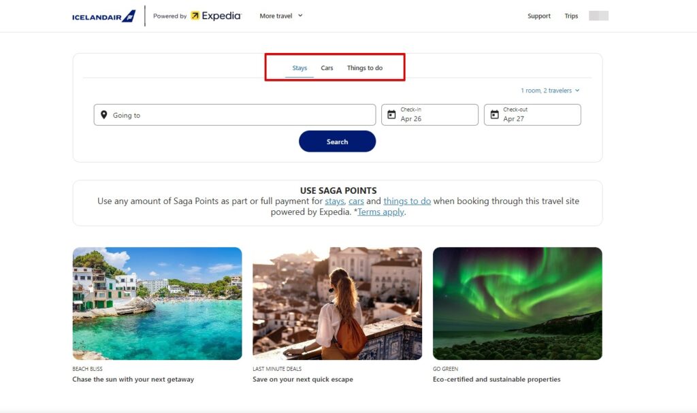Click the Going to input field

click(x=235, y=114)
